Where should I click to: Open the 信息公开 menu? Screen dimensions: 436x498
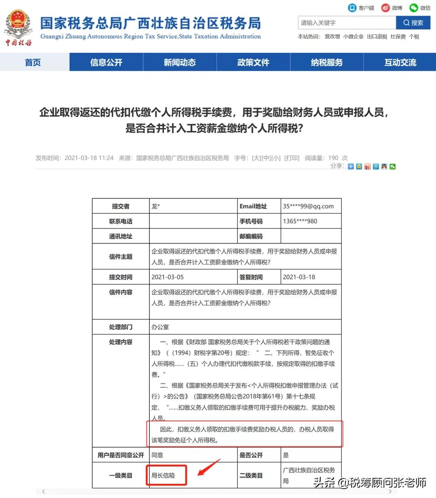click(106, 62)
